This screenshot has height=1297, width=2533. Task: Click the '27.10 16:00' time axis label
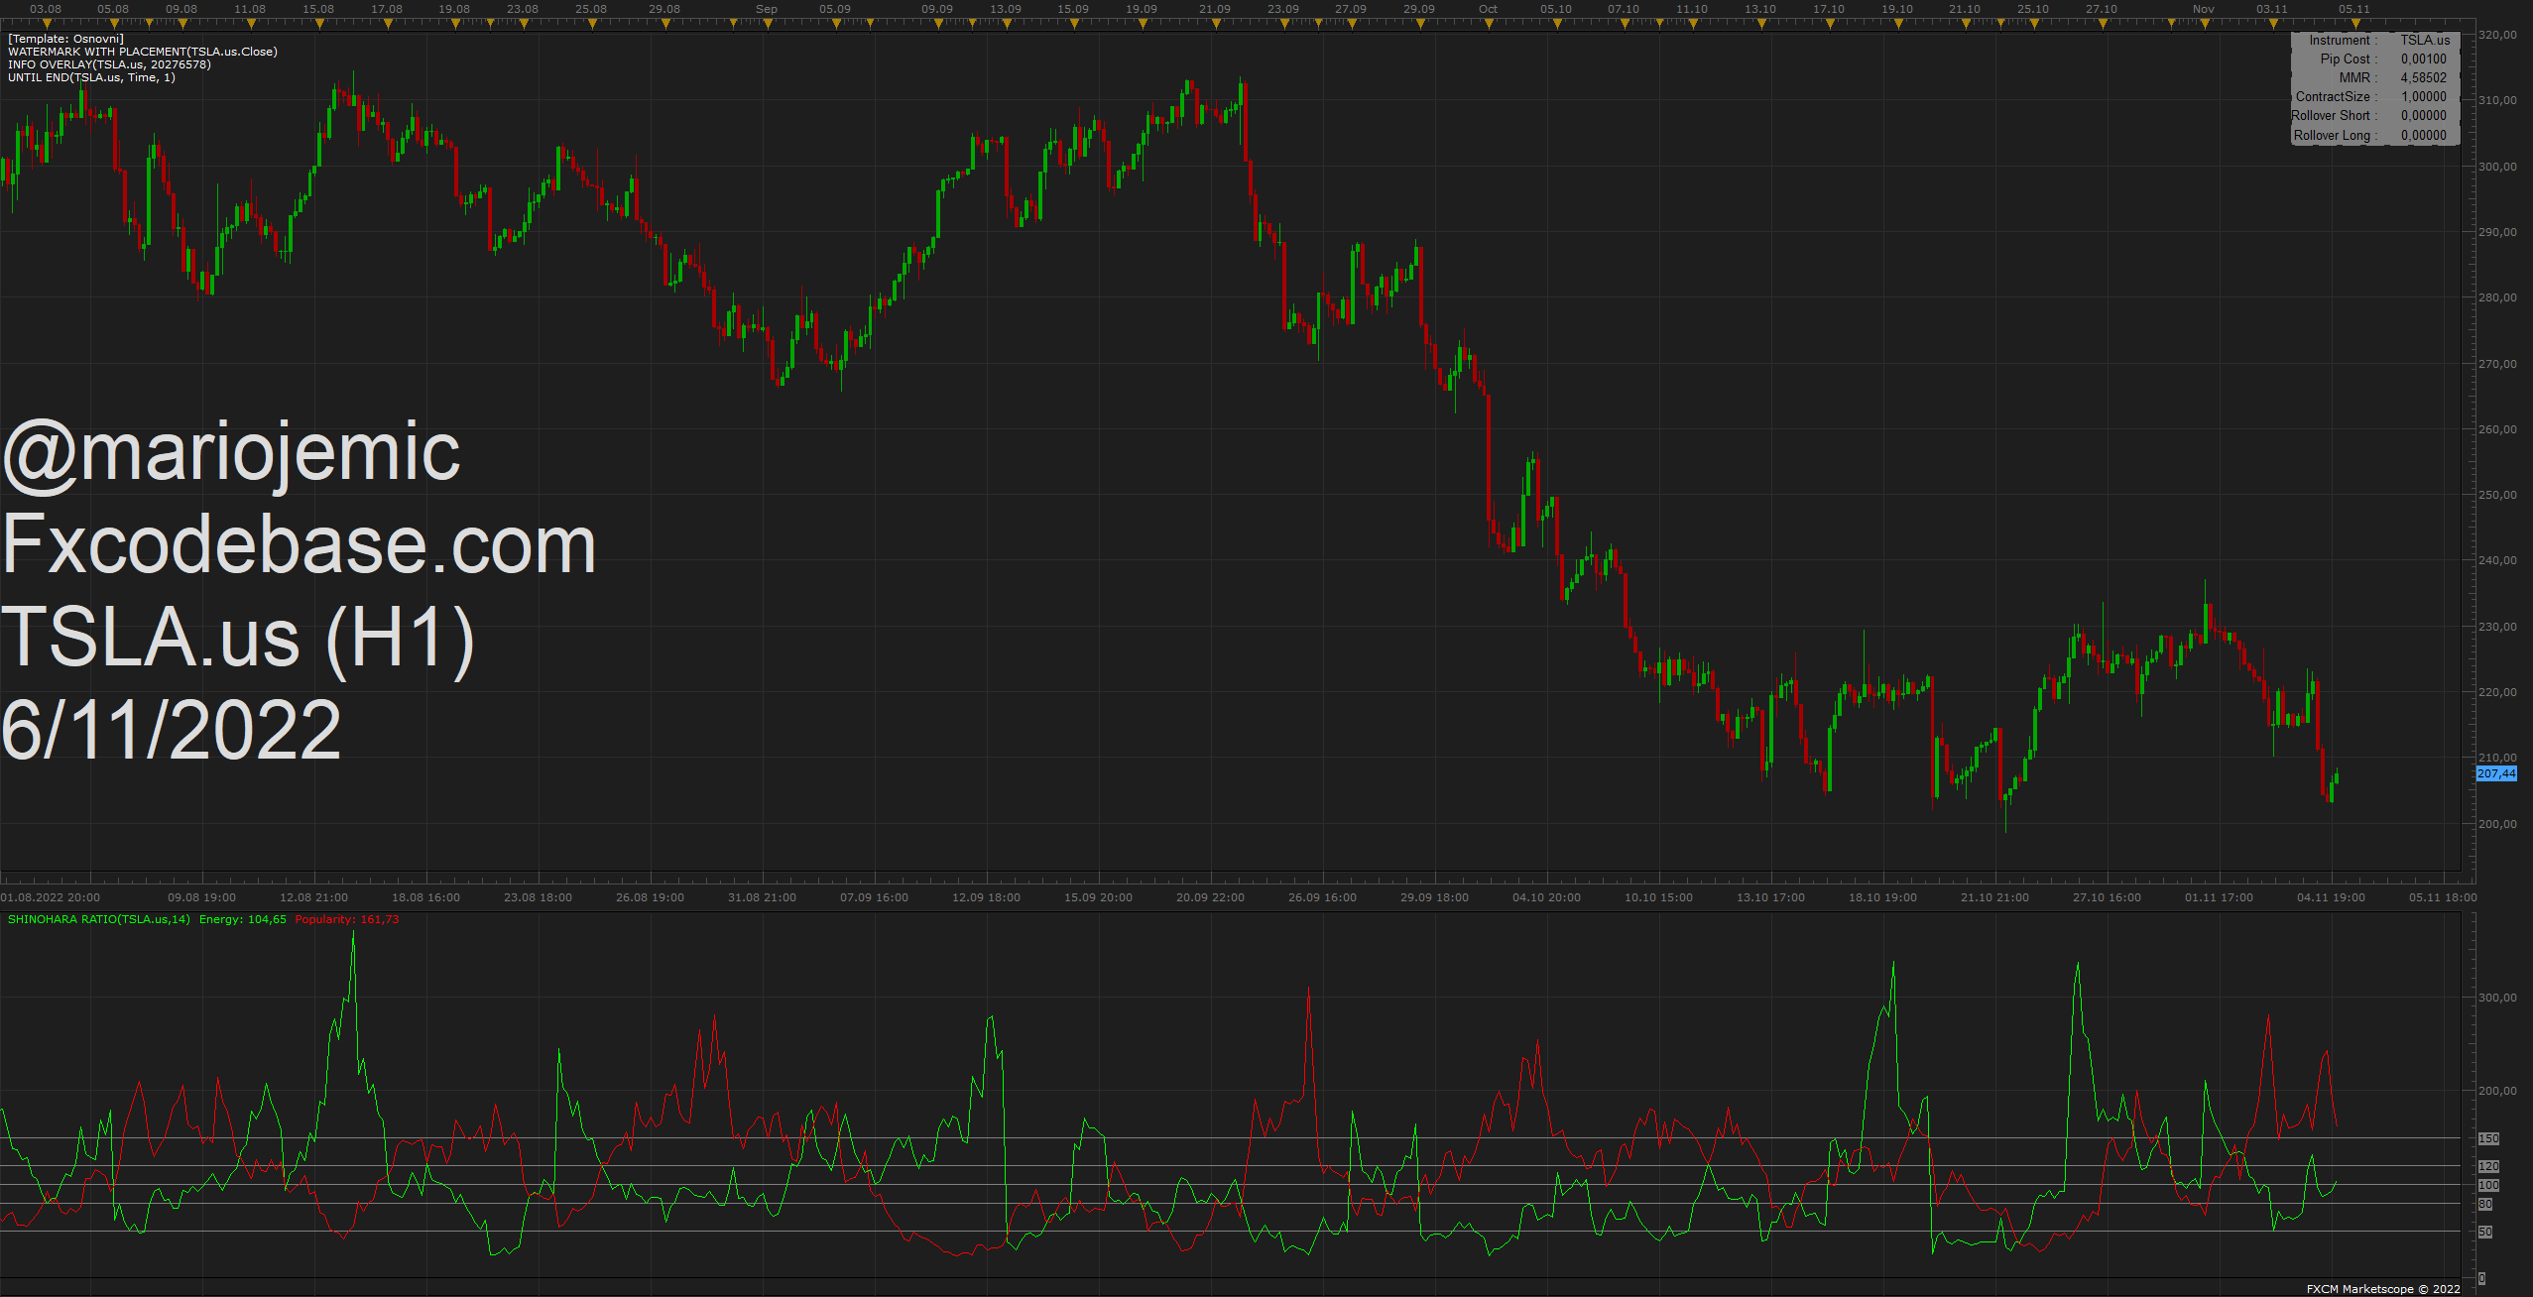tap(2107, 897)
